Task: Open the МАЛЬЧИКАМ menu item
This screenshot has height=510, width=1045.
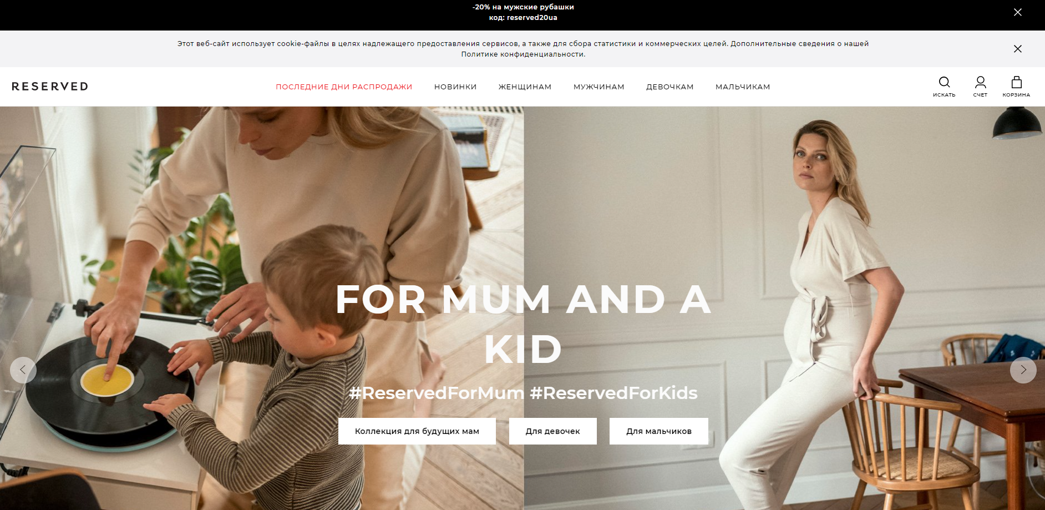Action: 743,87
